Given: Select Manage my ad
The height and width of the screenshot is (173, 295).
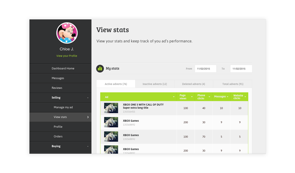Looking at the screenshot, I should point(63,107).
